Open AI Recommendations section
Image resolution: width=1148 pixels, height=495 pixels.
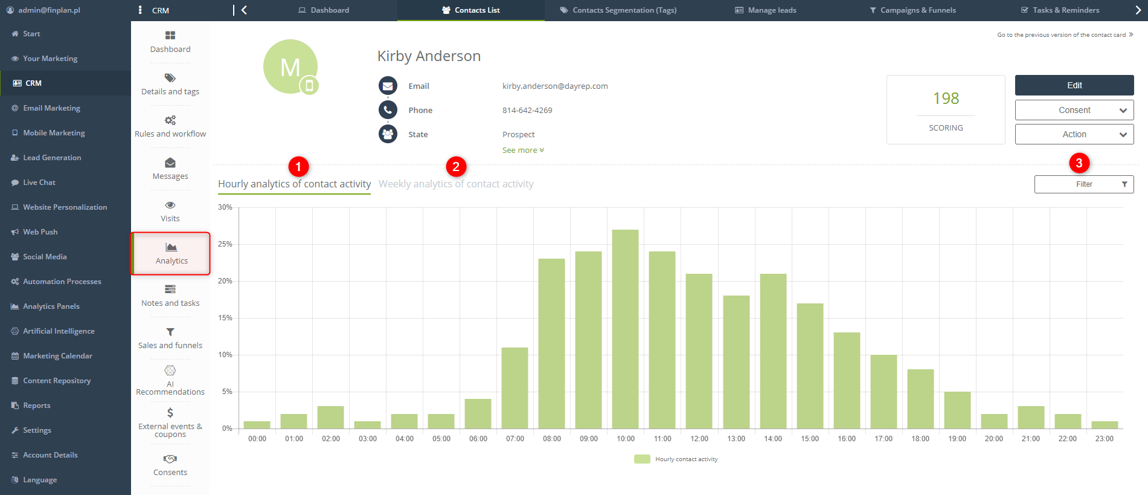pos(170,381)
